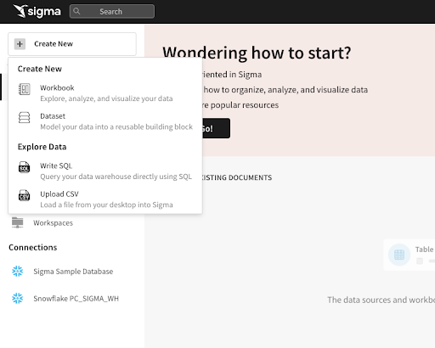Click the black Go! button
This screenshot has height=348, width=435.
[216, 128]
